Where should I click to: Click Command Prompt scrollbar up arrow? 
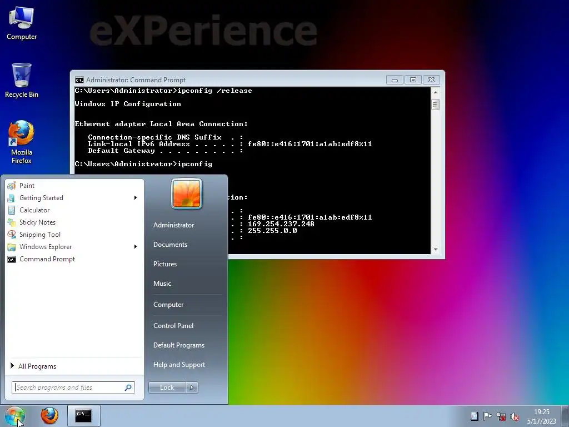(x=436, y=92)
